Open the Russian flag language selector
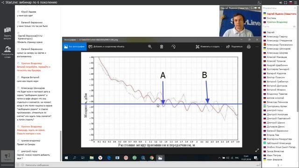Image resolution: width=299 pixels, height=168 pixels. click(291, 3)
